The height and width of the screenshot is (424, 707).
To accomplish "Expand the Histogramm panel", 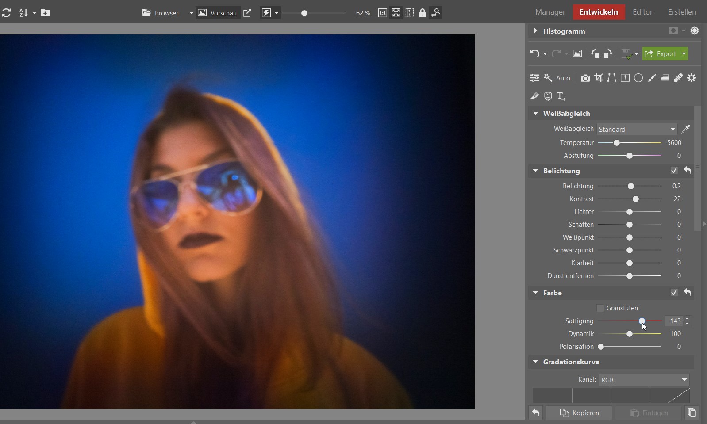I will (x=536, y=31).
